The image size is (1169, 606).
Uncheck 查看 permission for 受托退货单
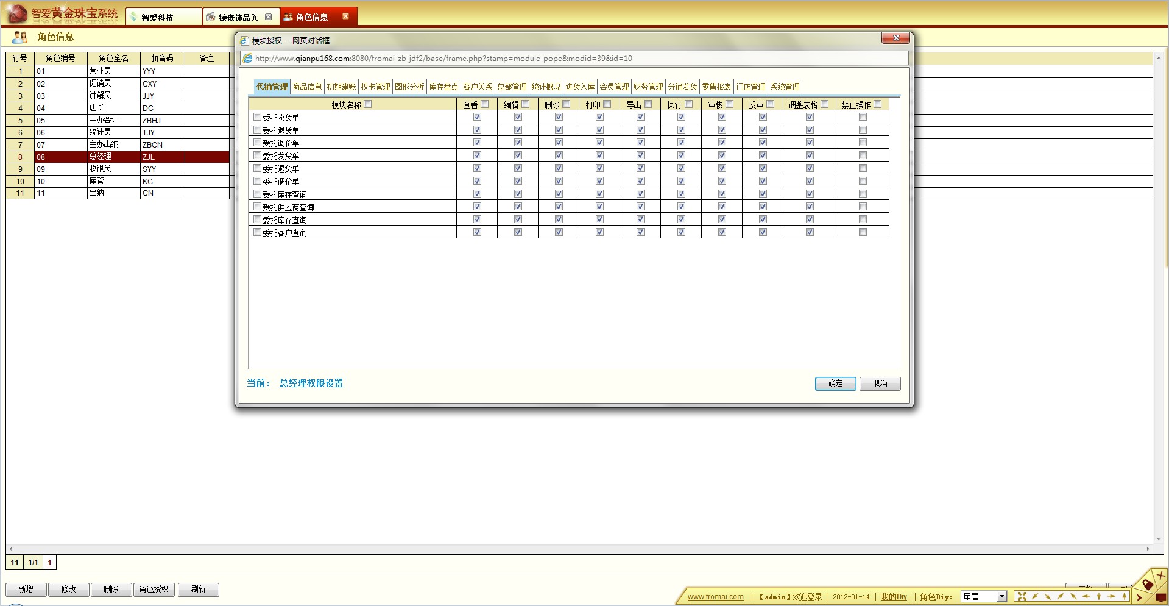[x=477, y=130]
